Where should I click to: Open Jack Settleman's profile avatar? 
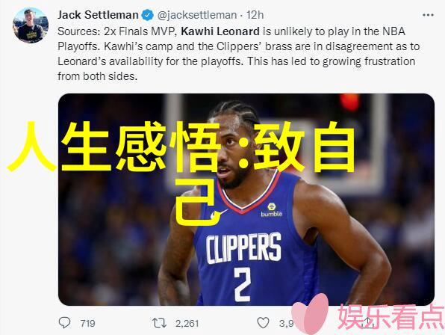[x=31, y=25]
